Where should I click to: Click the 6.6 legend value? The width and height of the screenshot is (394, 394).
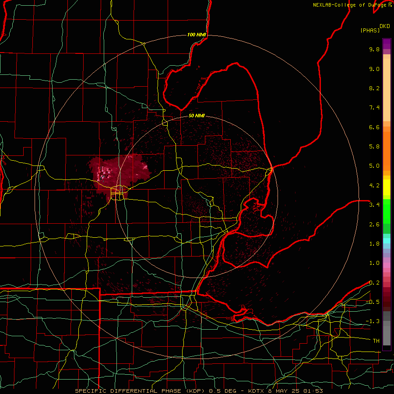(374, 127)
